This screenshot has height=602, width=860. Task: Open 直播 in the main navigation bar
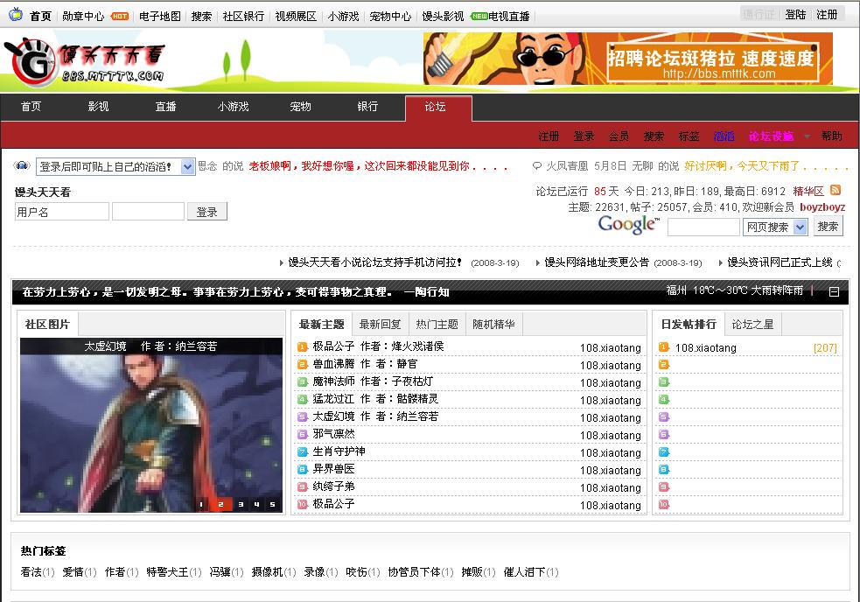coord(165,107)
